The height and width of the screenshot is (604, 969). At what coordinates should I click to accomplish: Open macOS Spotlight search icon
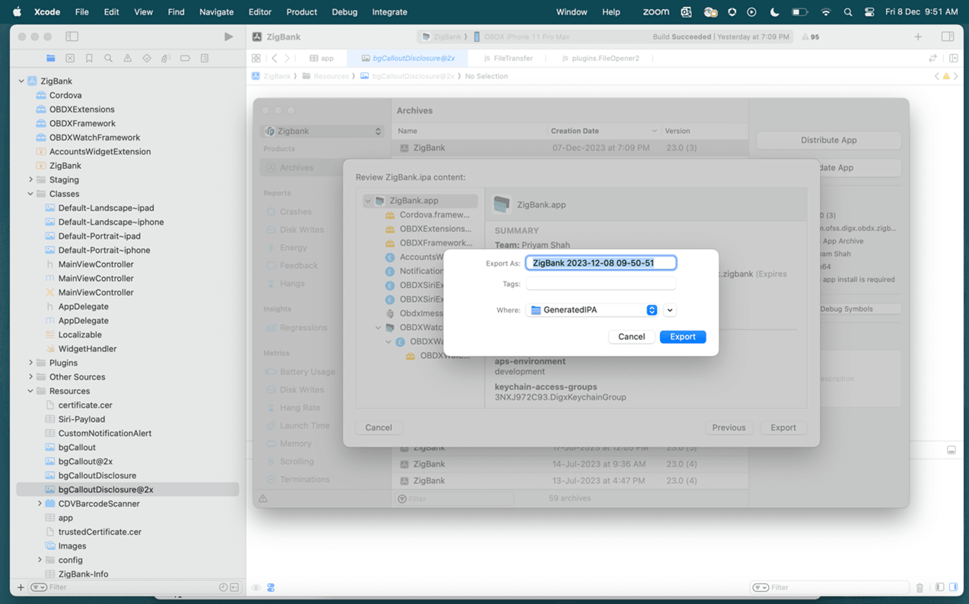[848, 12]
